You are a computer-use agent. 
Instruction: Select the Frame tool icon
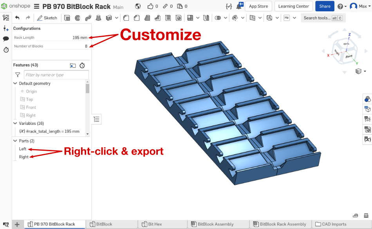coord(269,18)
